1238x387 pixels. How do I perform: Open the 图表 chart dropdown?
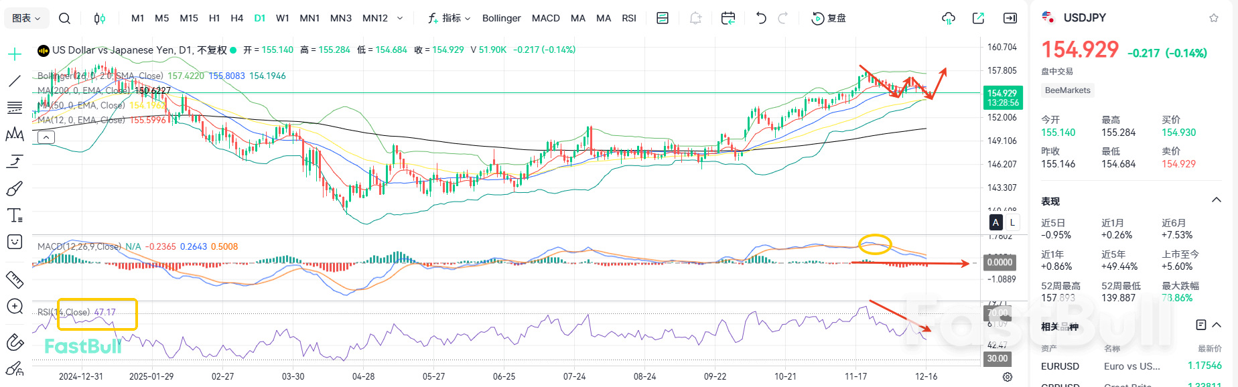pos(26,18)
